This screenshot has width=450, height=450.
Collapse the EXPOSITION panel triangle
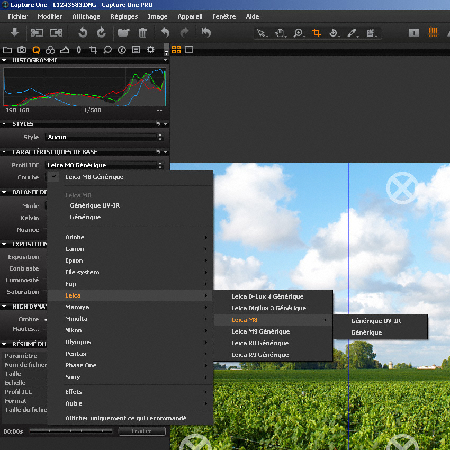[x=4, y=244]
